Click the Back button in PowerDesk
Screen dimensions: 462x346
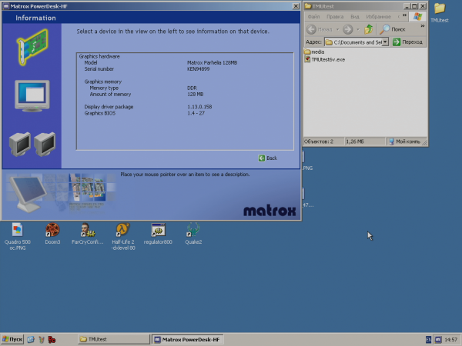[x=268, y=158]
